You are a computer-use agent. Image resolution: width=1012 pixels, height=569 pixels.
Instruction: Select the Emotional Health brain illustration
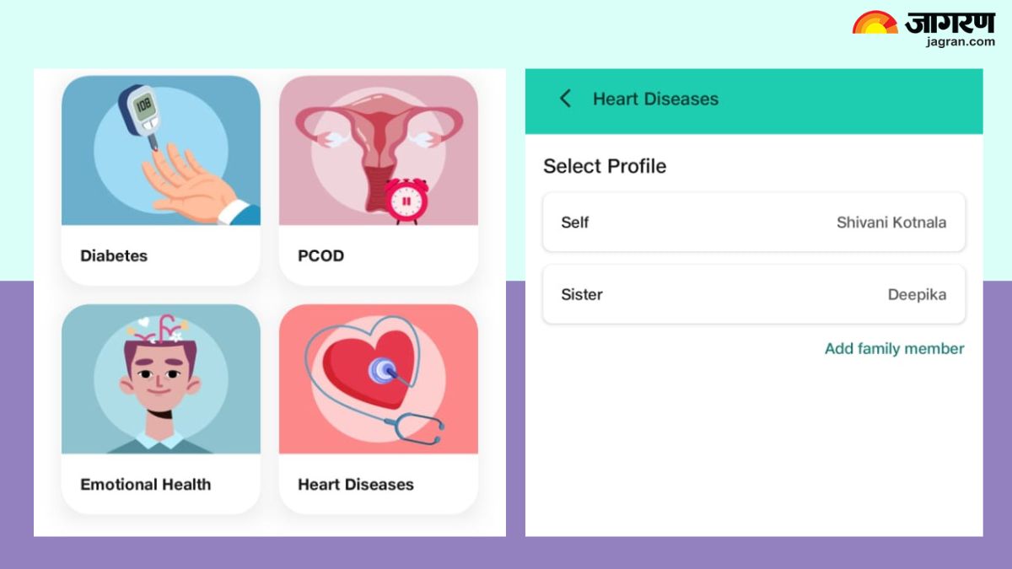click(161, 379)
